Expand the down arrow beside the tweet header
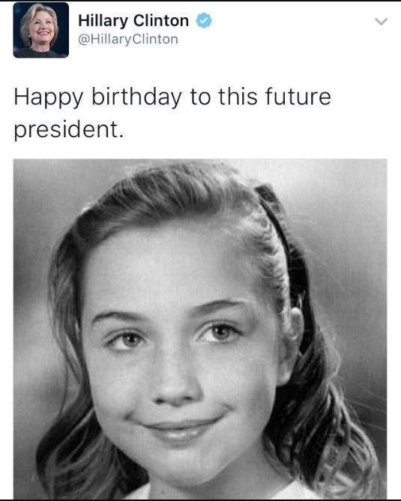 tap(381, 22)
